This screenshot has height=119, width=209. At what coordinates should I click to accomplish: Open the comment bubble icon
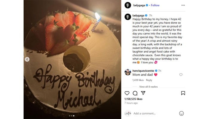pyautogui.click(x=135, y=93)
